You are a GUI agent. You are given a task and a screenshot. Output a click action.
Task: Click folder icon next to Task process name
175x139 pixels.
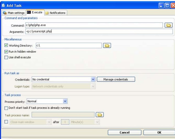point(100,115)
